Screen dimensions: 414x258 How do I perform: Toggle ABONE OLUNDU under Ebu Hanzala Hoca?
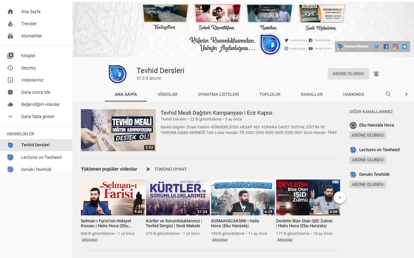(x=367, y=135)
